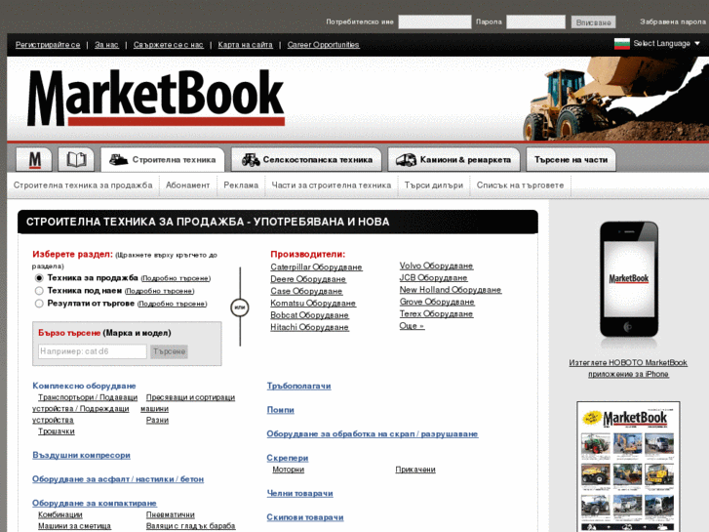Screen dimensions: 709x532
Task: Open the Челни товарачи category
Action: 299,493
